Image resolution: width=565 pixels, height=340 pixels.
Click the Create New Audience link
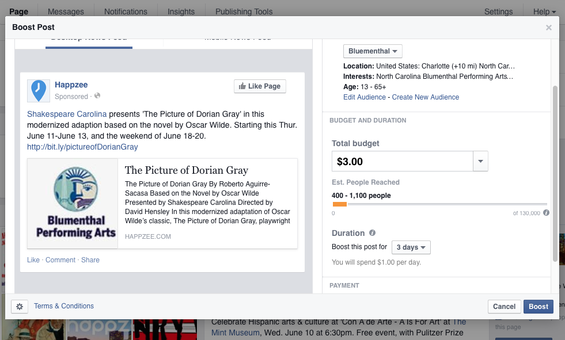tap(425, 97)
